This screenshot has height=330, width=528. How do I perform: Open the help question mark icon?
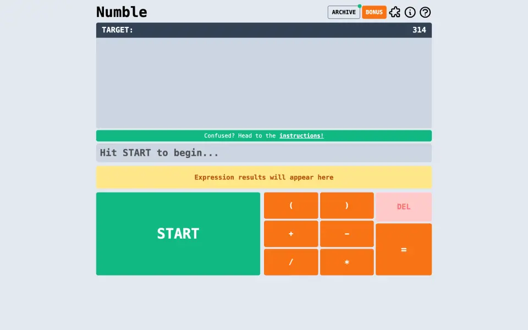click(425, 13)
